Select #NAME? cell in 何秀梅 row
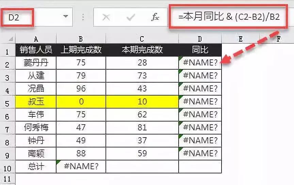The image size is (294, 185). point(200,128)
